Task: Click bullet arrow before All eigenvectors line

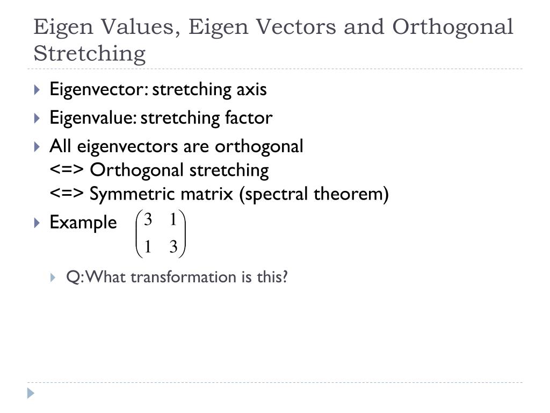Action: point(37,146)
